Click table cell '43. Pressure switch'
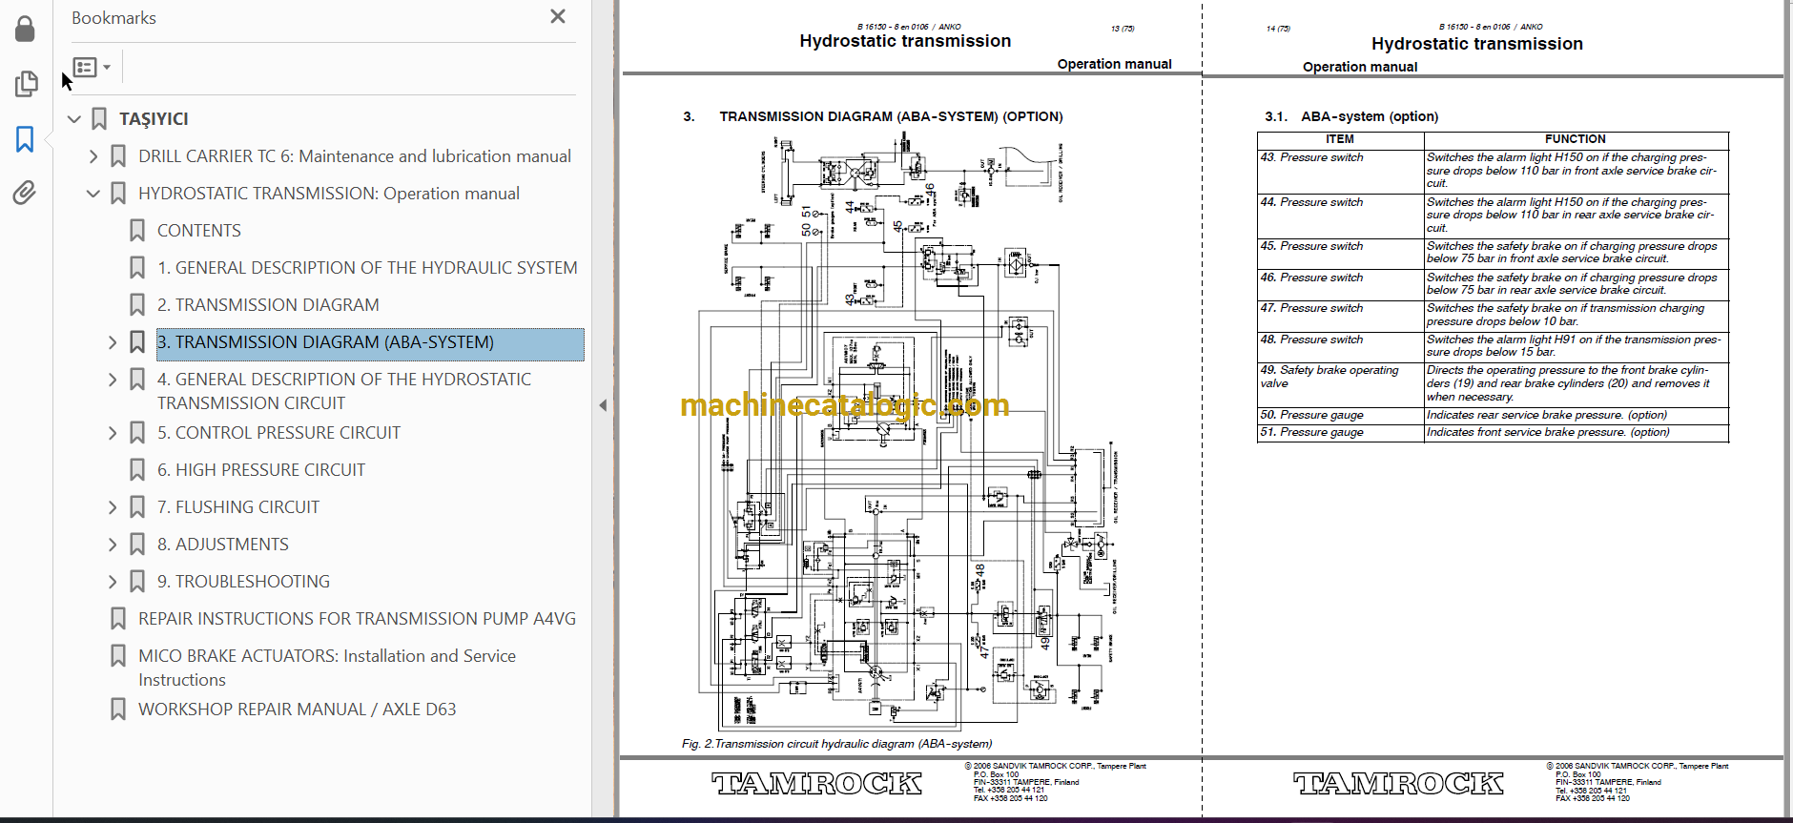 tap(1340, 170)
